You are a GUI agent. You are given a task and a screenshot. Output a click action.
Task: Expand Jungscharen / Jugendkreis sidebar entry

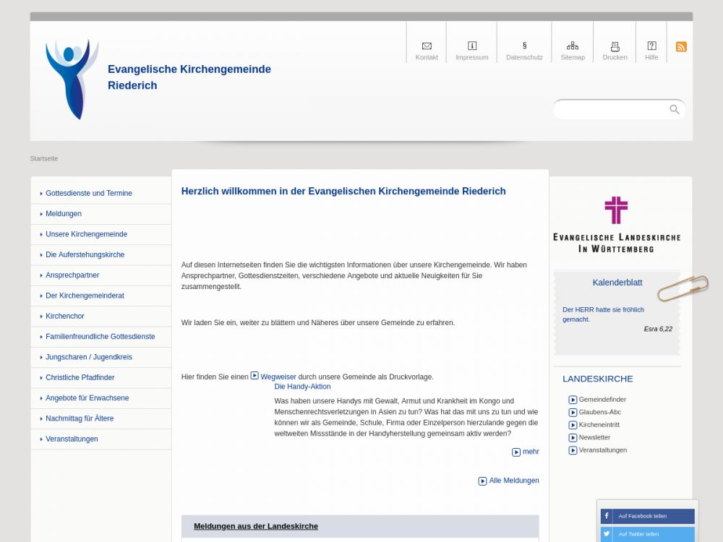coord(89,357)
